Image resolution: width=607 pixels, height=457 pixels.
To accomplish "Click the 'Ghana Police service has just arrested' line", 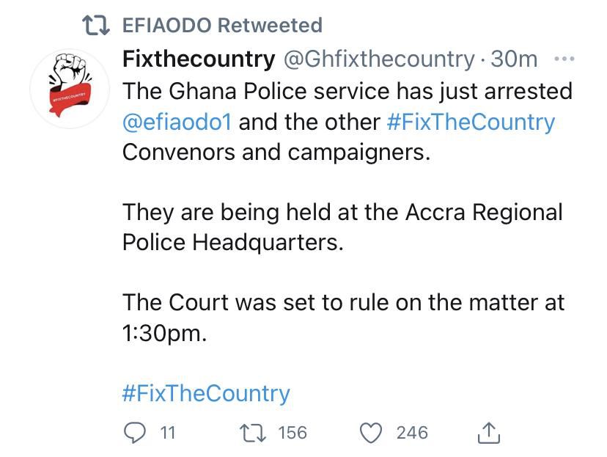I will coord(347,91).
